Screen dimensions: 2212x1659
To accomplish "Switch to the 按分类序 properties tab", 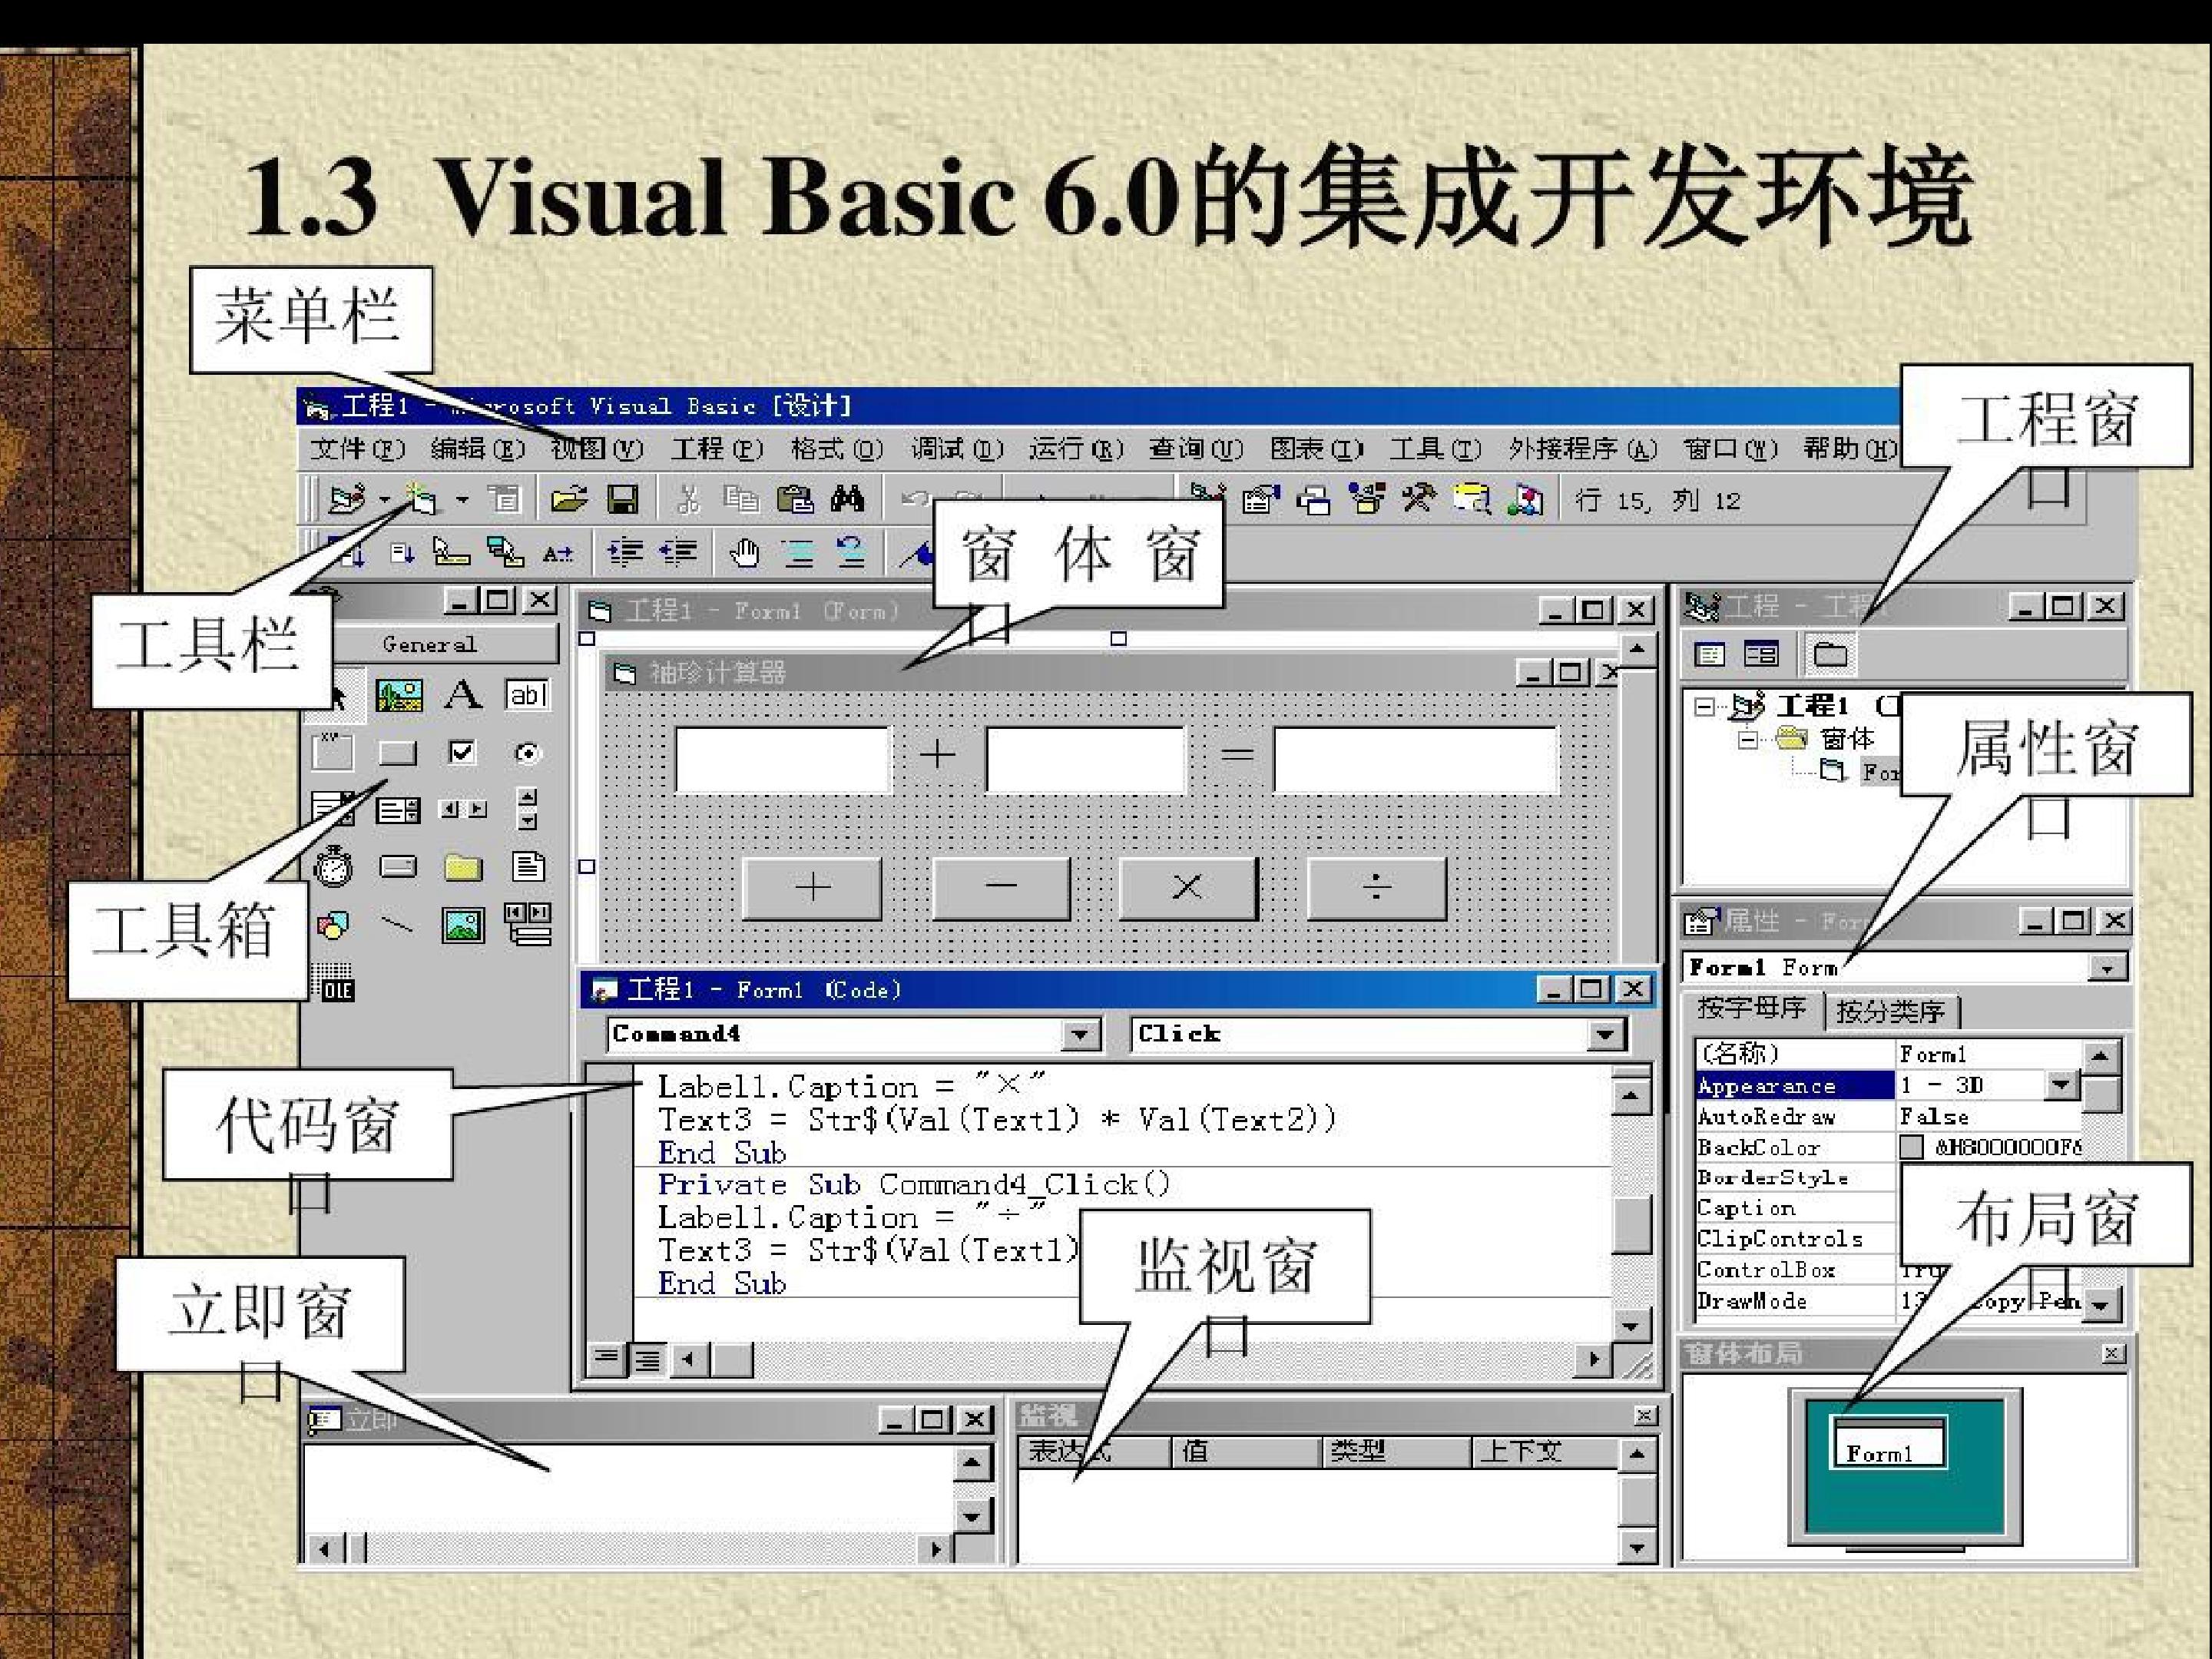I will click(1890, 1012).
